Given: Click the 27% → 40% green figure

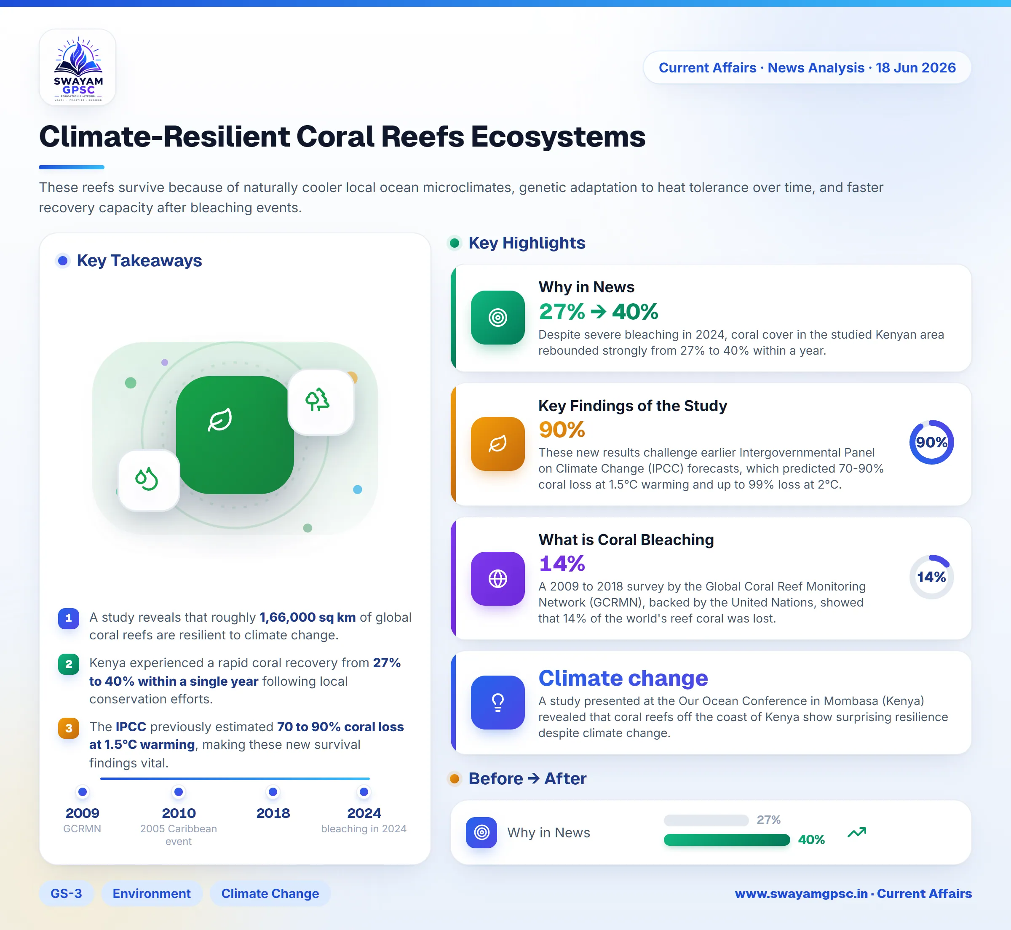Looking at the screenshot, I should click(598, 312).
